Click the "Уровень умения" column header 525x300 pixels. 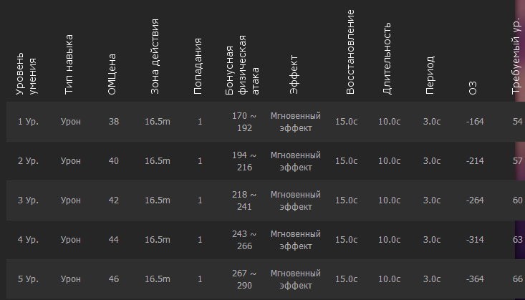click(27, 74)
